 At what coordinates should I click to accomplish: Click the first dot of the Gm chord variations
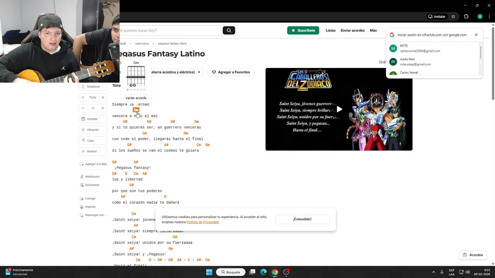pos(128,90)
